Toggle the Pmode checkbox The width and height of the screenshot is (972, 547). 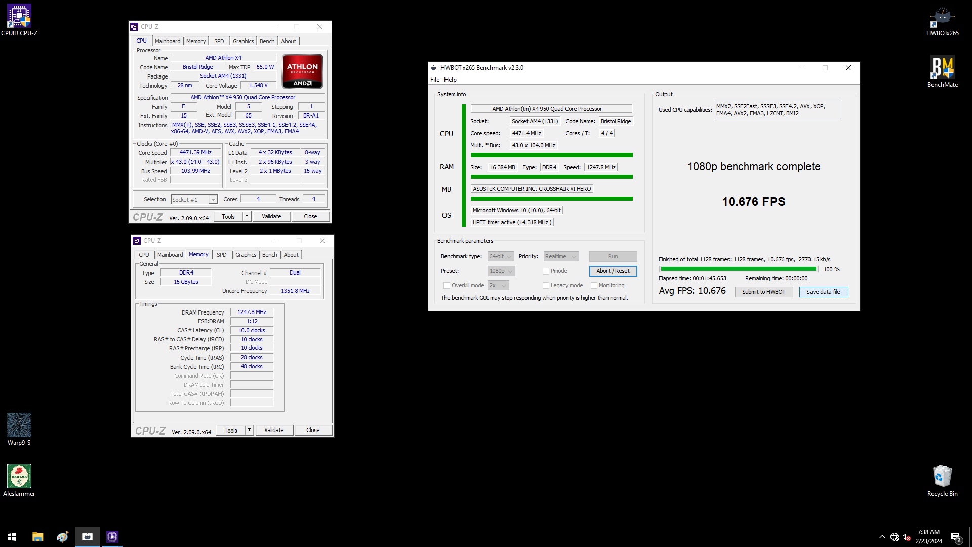coord(546,271)
